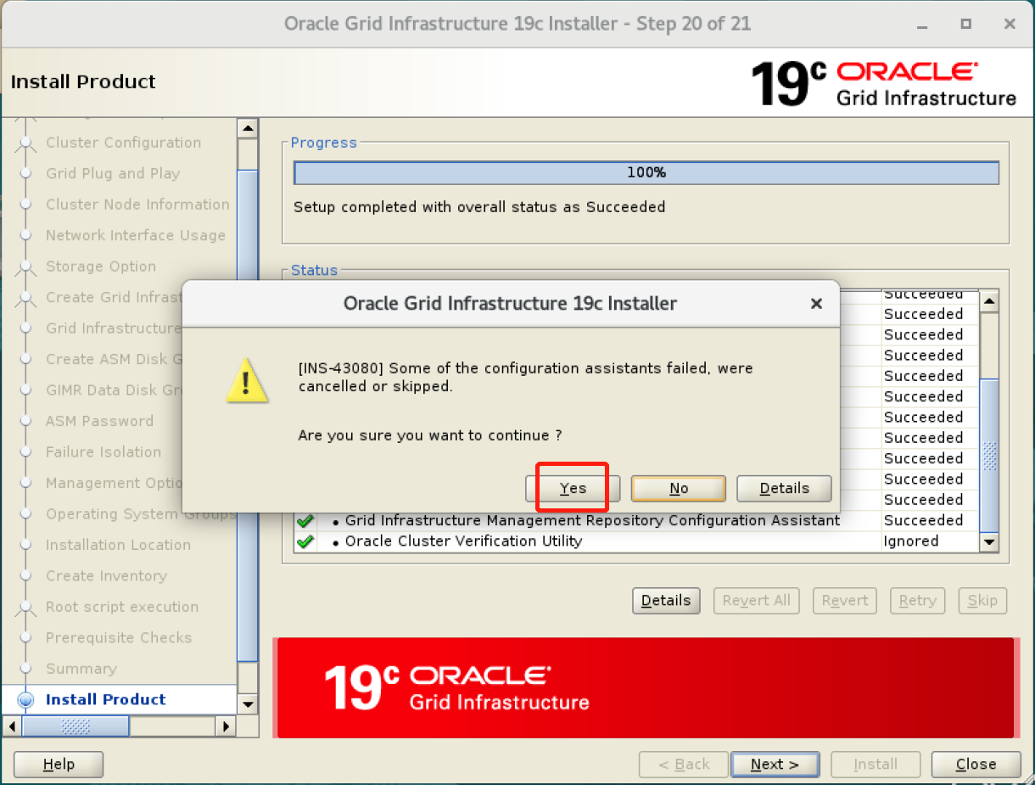1035x785 pixels.
Task: Click the horizontal scrollbar thumb in steps panel
Action: pyautogui.click(x=76, y=726)
